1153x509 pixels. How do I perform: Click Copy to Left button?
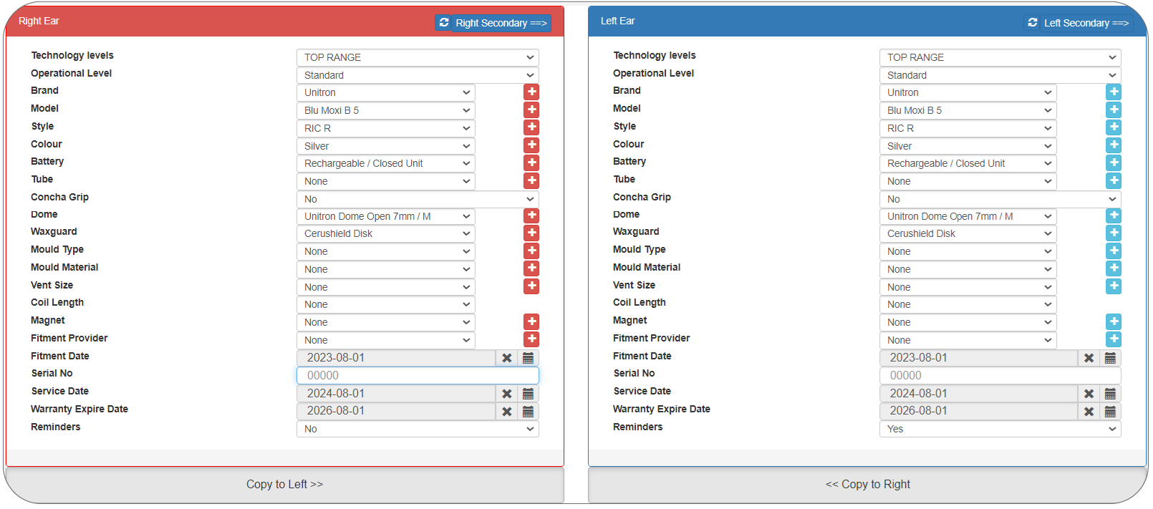(284, 485)
